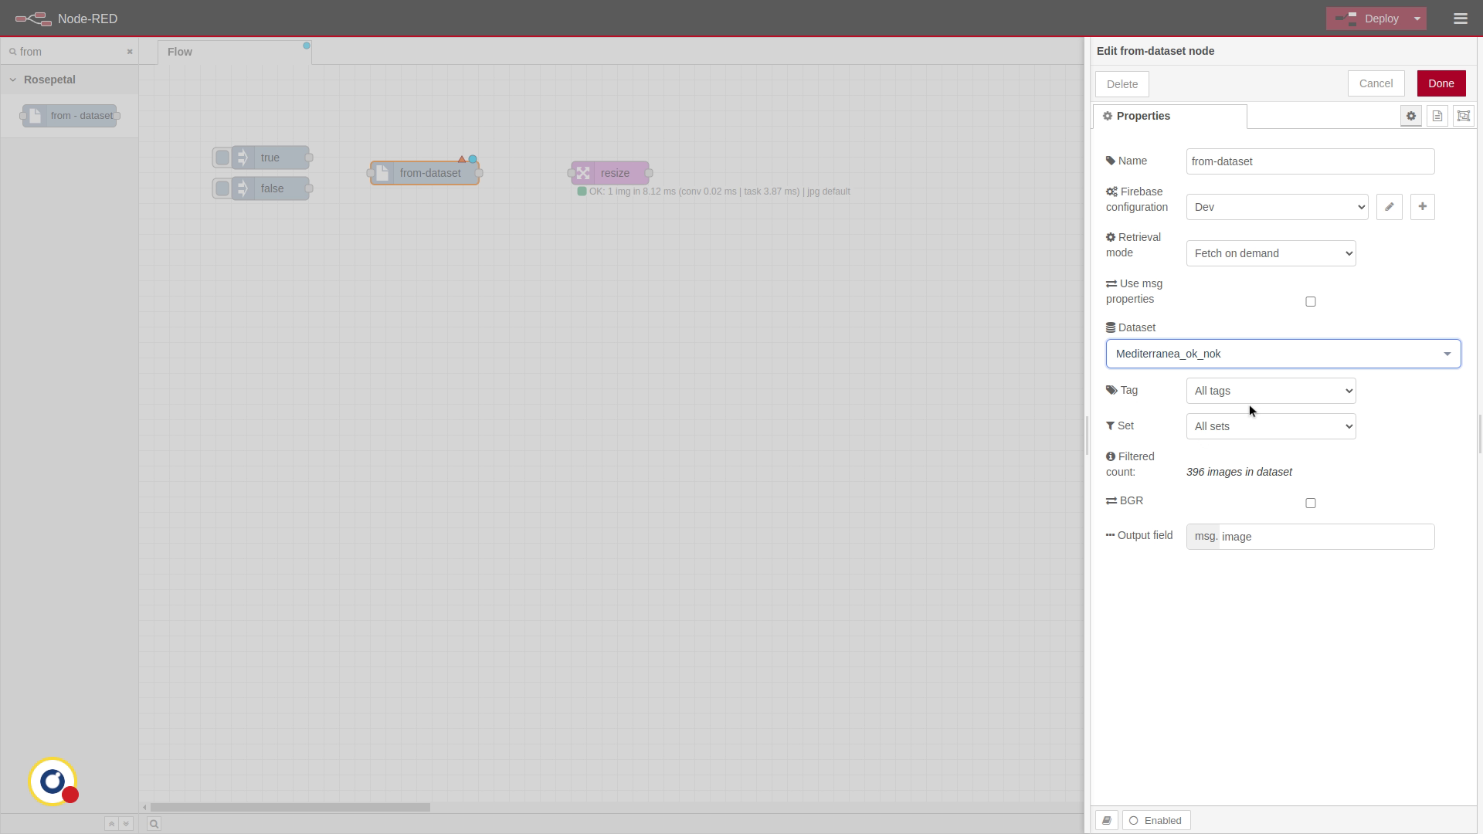This screenshot has width=1483, height=834.
Task: Enable the Use msg properties checkbox
Action: tap(1310, 301)
